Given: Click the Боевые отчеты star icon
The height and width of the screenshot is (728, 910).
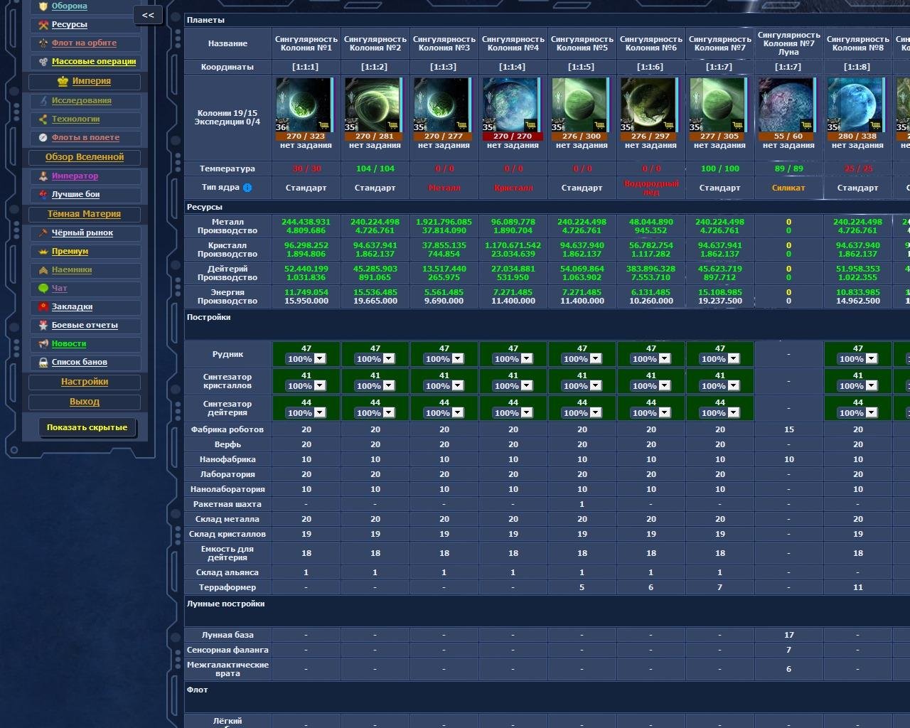Looking at the screenshot, I should click(x=43, y=325).
